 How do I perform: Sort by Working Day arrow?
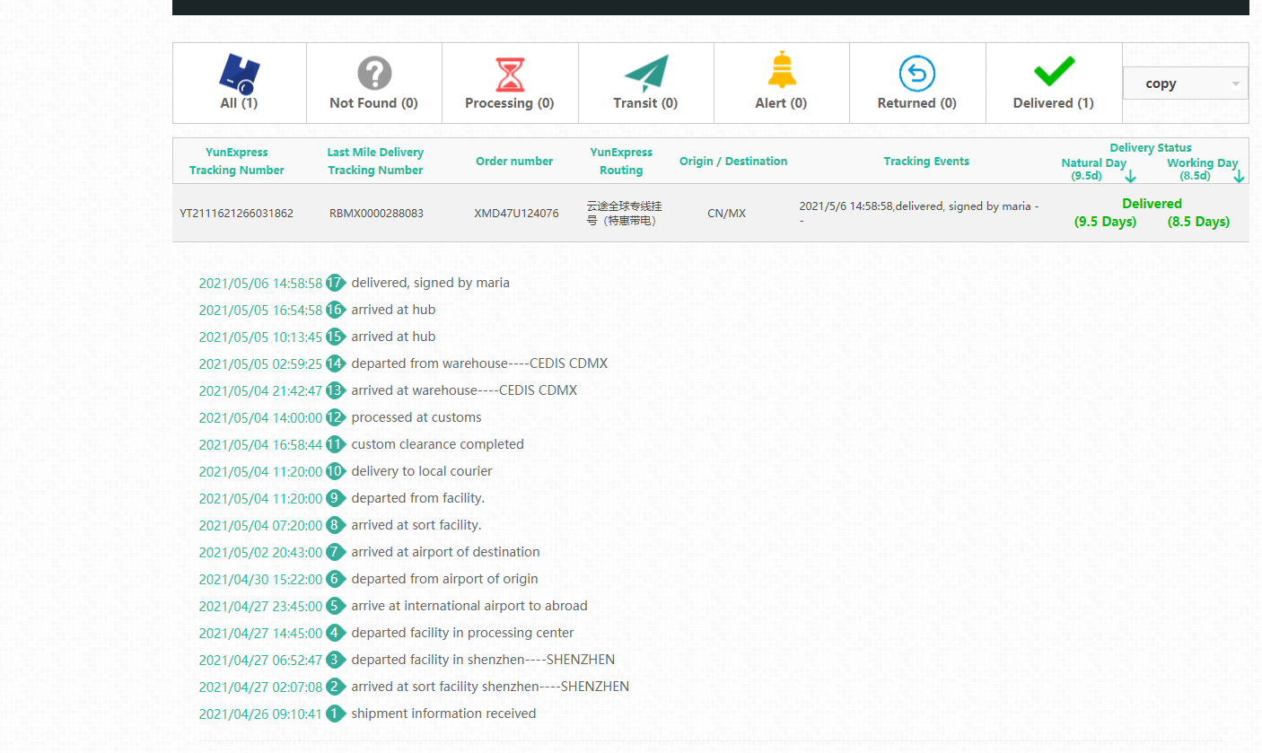click(x=1239, y=176)
